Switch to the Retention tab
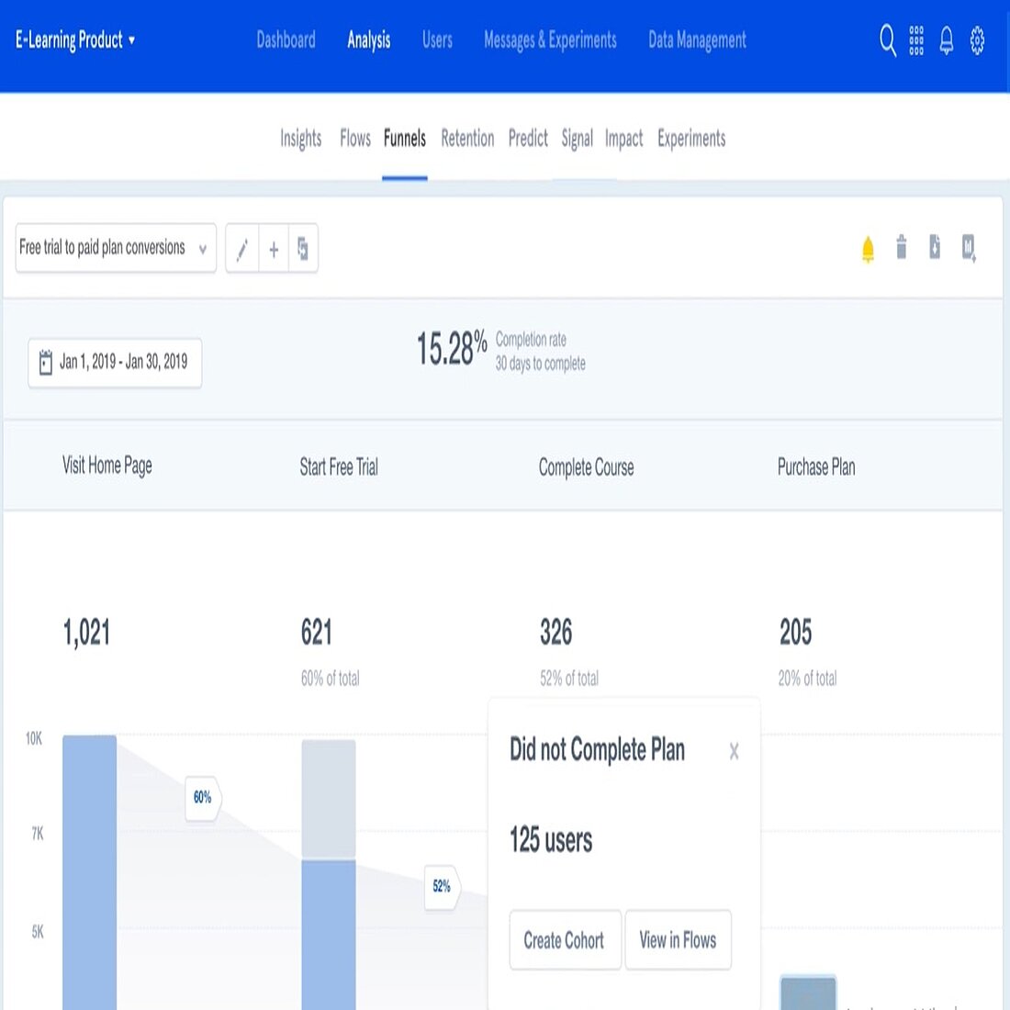 pyautogui.click(x=467, y=139)
